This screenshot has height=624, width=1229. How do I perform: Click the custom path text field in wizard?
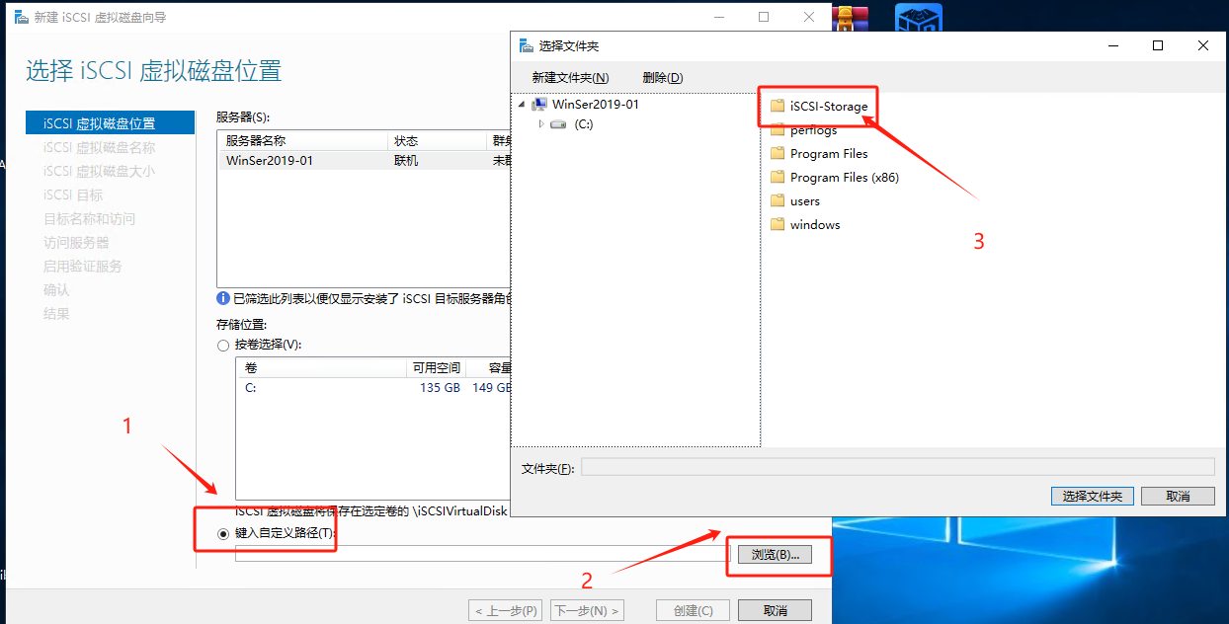coord(482,554)
